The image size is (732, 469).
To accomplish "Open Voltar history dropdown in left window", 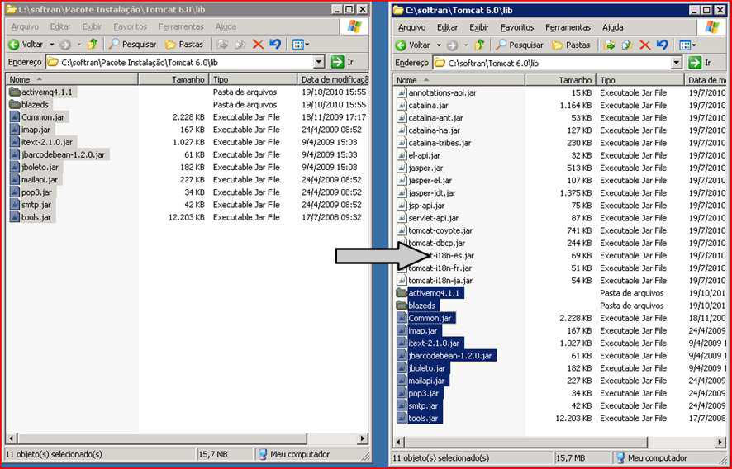I will pos(51,45).
